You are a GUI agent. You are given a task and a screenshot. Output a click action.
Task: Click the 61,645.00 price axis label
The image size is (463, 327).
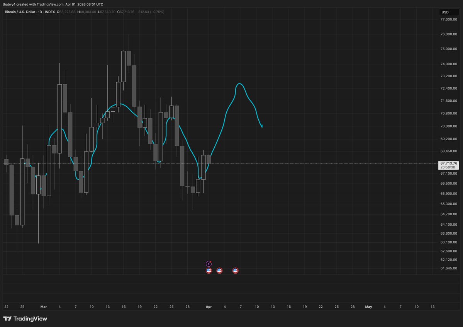pyautogui.click(x=449, y=269)
